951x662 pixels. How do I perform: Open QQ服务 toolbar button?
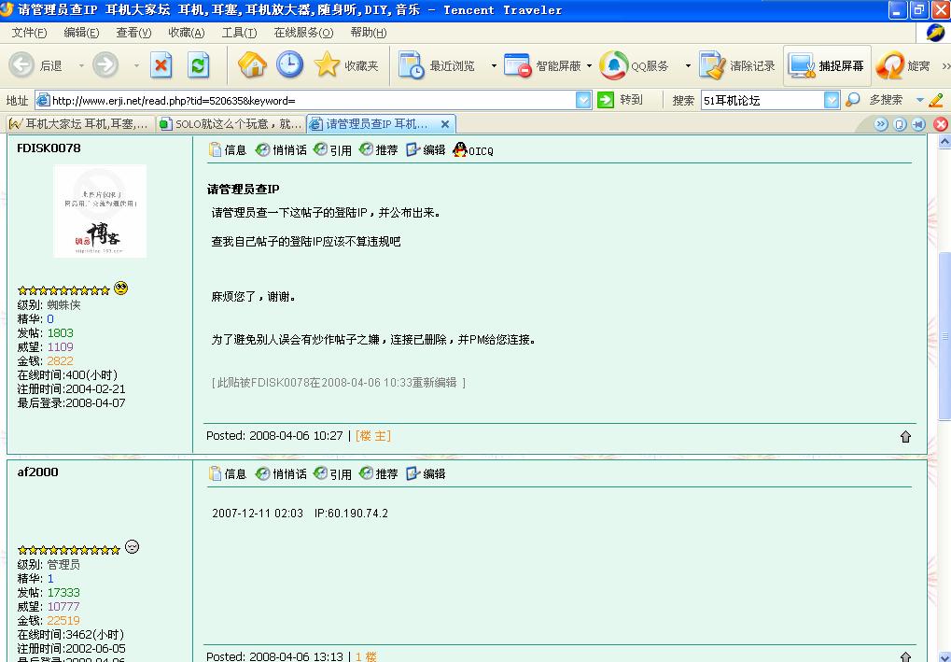pyautogui.click(x=634, y=65)
